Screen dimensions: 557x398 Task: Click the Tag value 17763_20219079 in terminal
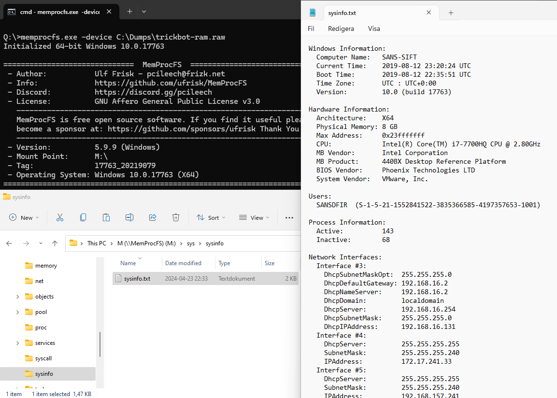(x=125, y=166)
